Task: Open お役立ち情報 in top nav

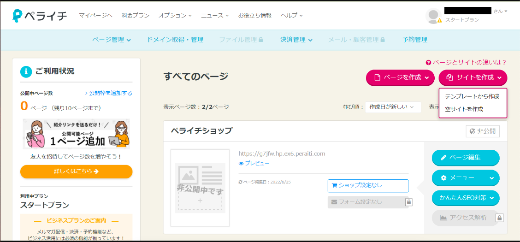Action: pyautogui.click(x=254, y=15)
